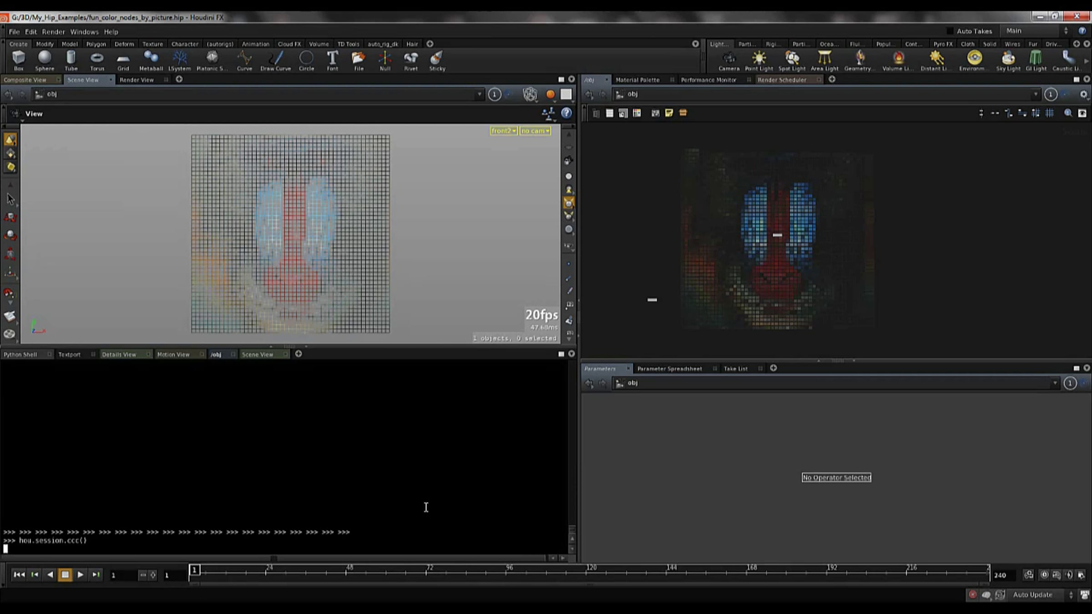Add a Metaball from the shelf
Viewport: 1092px width, 614px height.
[x=151, y=60]
